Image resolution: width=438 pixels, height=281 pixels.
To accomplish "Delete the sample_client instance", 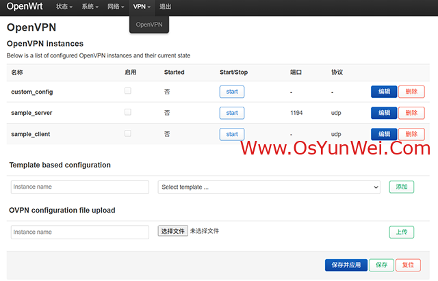I will 411,134.
